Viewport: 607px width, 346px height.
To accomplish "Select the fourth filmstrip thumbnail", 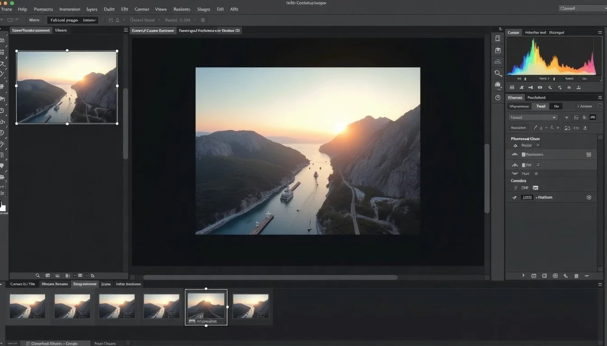I will pyautogui.click(x=161, y=306).
